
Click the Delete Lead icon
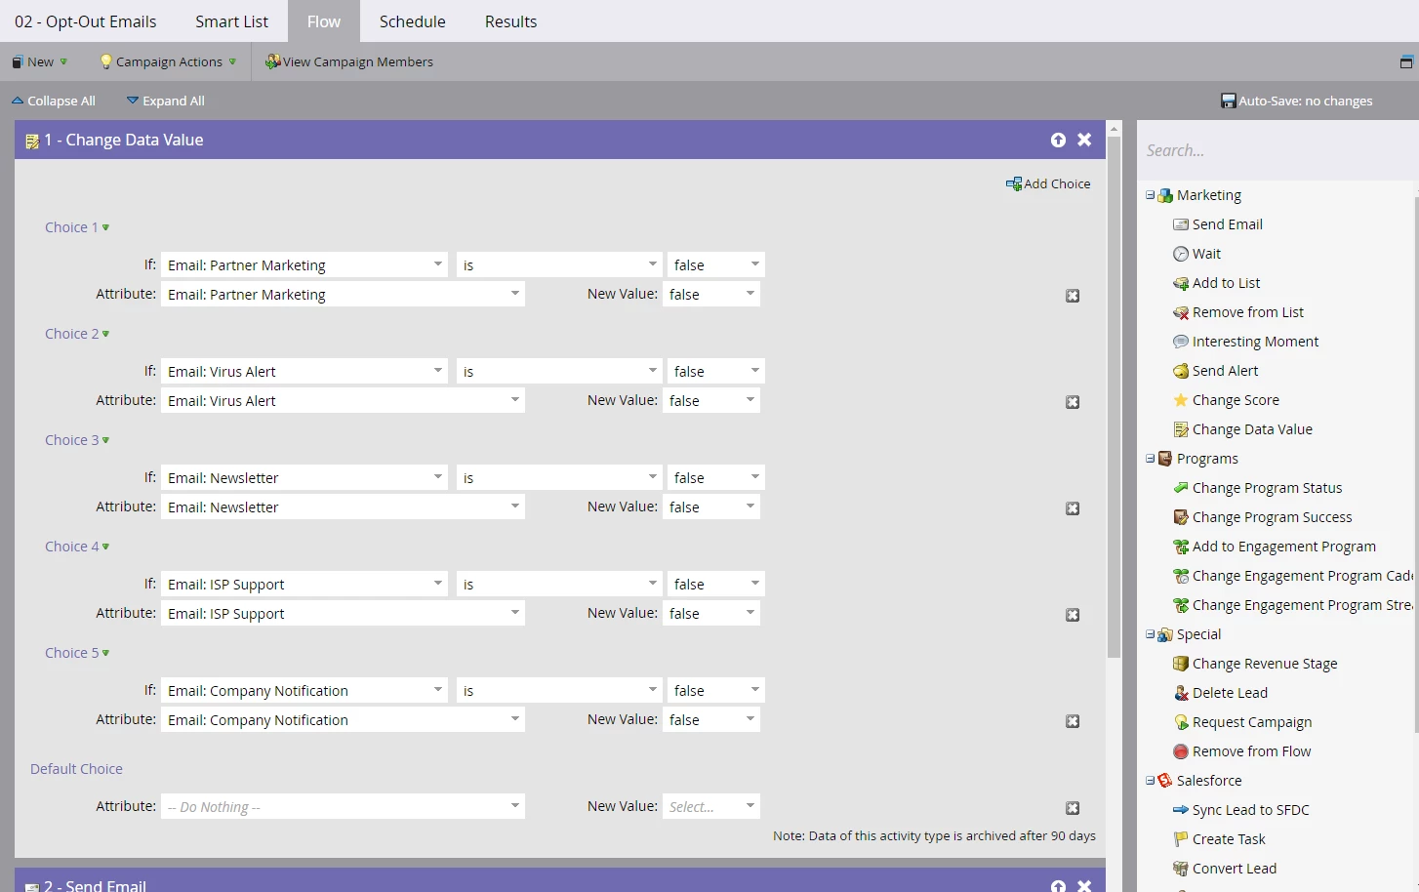[x=1180, y=693]
